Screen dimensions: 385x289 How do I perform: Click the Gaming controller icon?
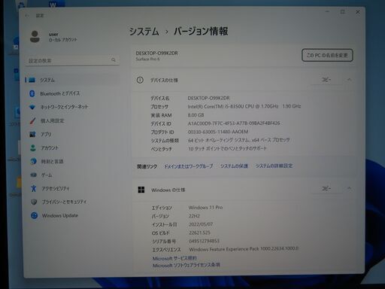33,175
